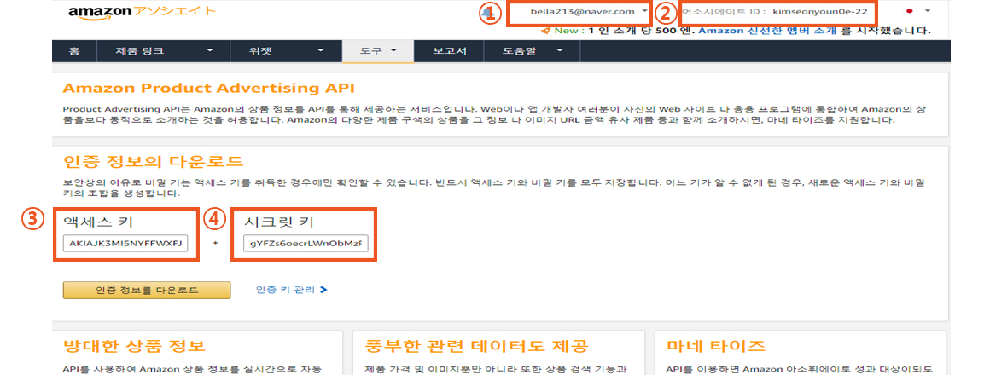Click the 방대한 상품 정보 heading
The height and width of the screenshot is (375, 990).
(134, 346)
